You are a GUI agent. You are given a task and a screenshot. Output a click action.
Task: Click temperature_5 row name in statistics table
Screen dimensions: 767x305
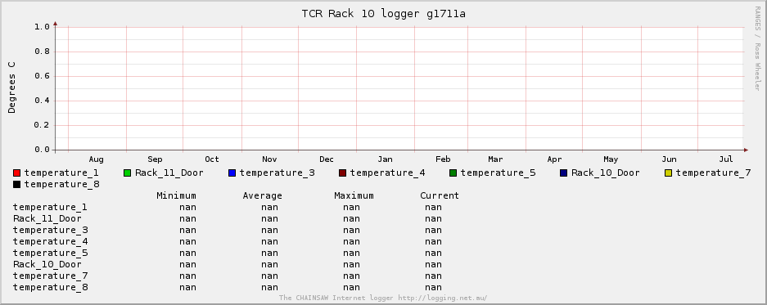pyautogui.click(x=51, y=253)
